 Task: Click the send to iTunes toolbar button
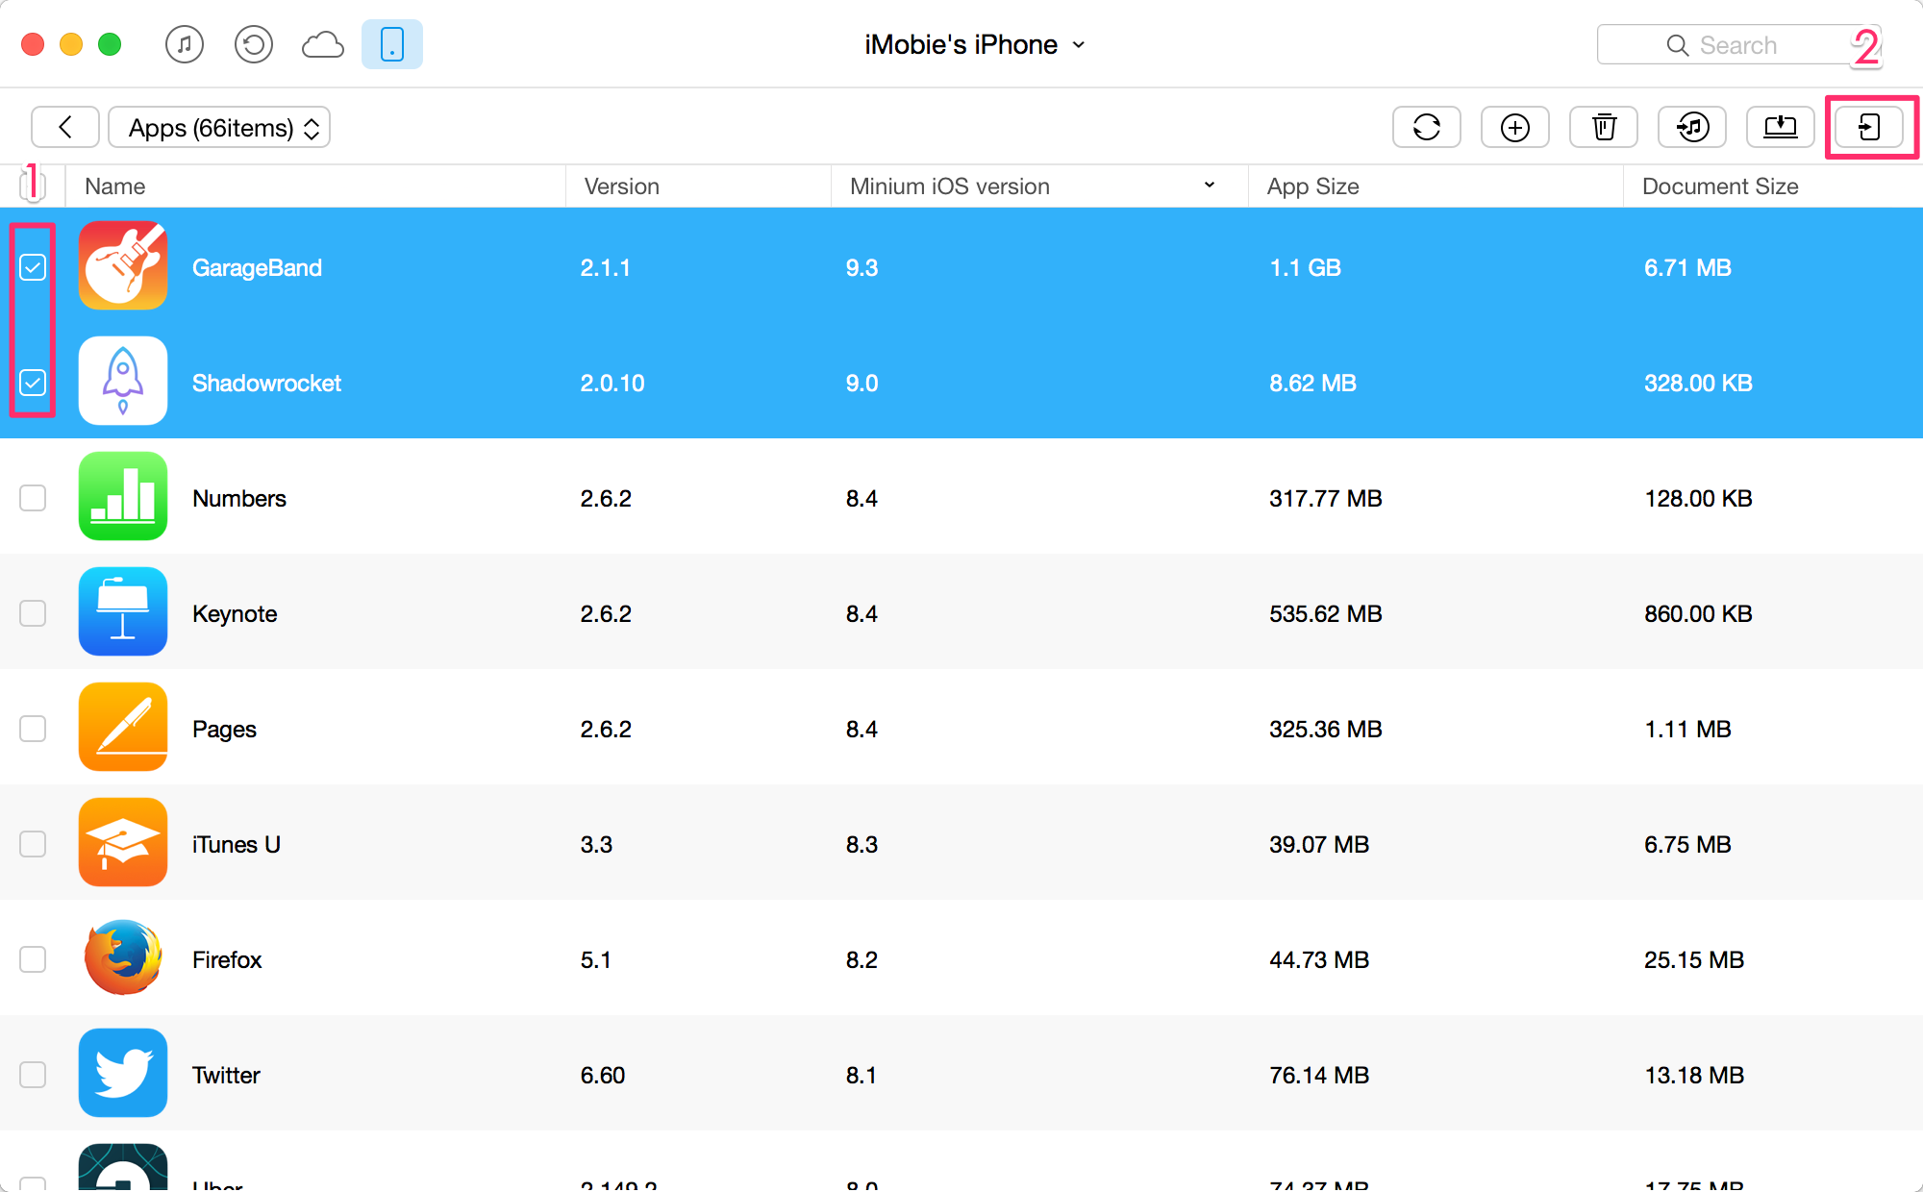coord(1692,127)
